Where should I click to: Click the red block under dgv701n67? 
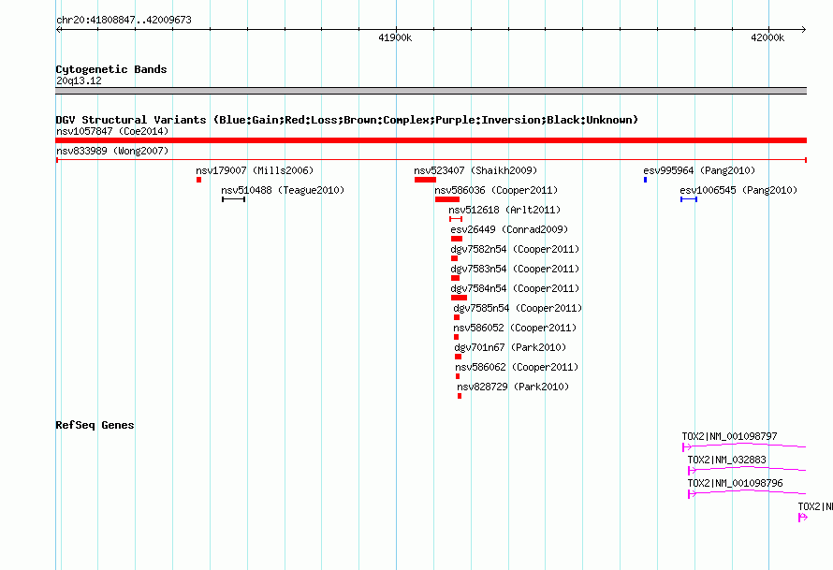click(458, 357)
